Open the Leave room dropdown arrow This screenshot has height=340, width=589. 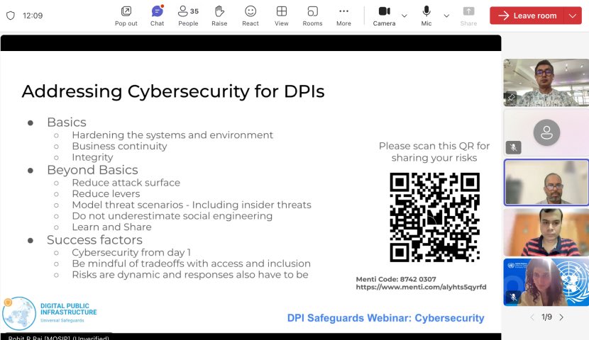pos(573,16)
